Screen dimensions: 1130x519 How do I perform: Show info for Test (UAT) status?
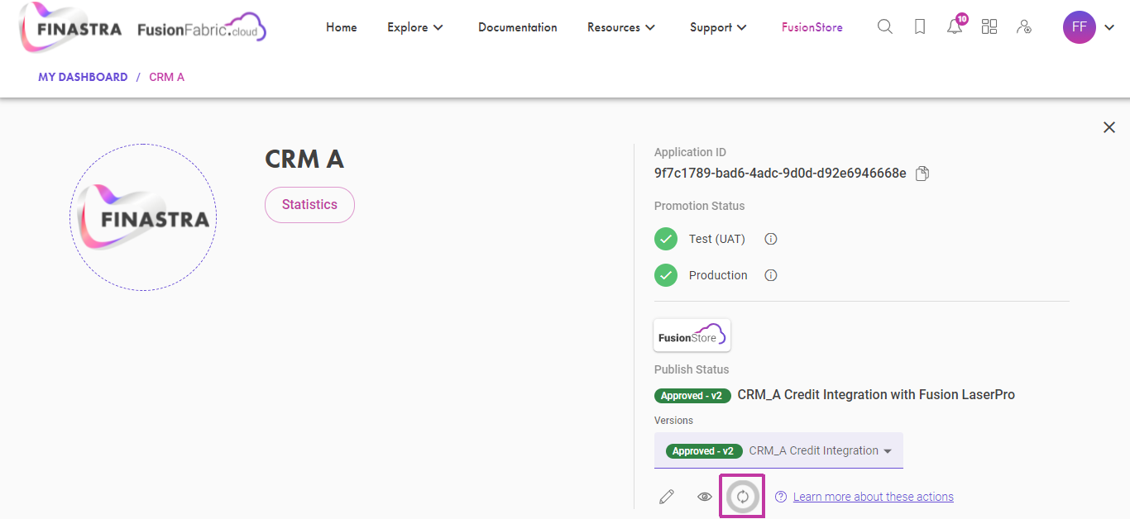pos(771,239)
